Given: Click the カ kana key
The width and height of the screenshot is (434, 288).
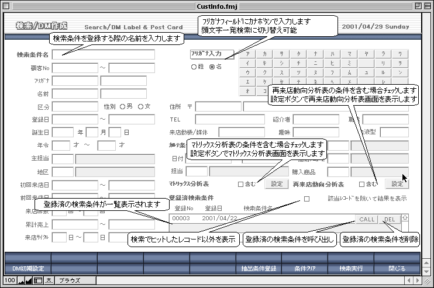Looking at the screenshot, I should [x=264, y=54].
